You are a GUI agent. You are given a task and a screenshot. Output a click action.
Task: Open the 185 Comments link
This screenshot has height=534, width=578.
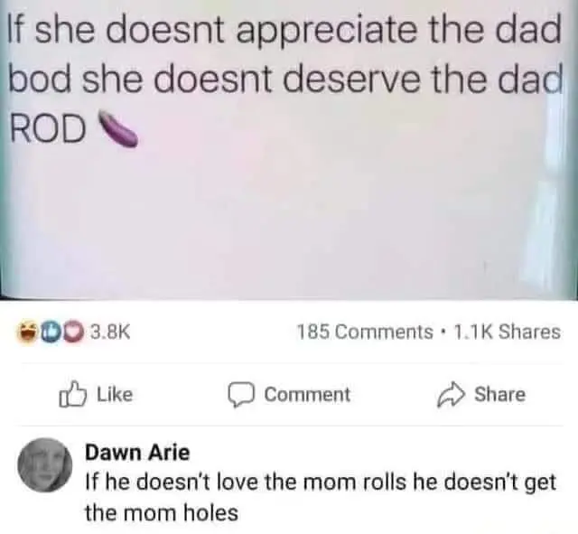pos(365,332)
